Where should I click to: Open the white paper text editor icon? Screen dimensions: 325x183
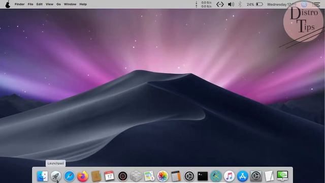pyautogui.click(x=269, y=176)
